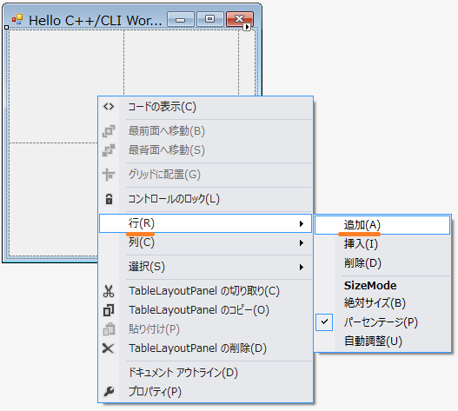
Task: Click the copy TableLayoutPanel icon
Action: click(x=109, y=310)
